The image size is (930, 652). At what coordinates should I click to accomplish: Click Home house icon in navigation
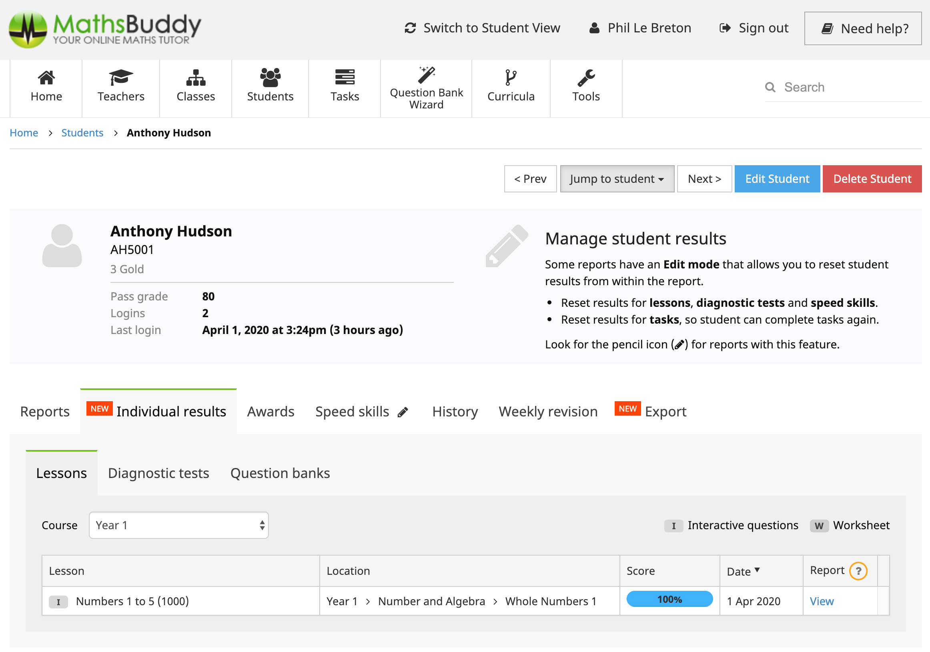46,77
